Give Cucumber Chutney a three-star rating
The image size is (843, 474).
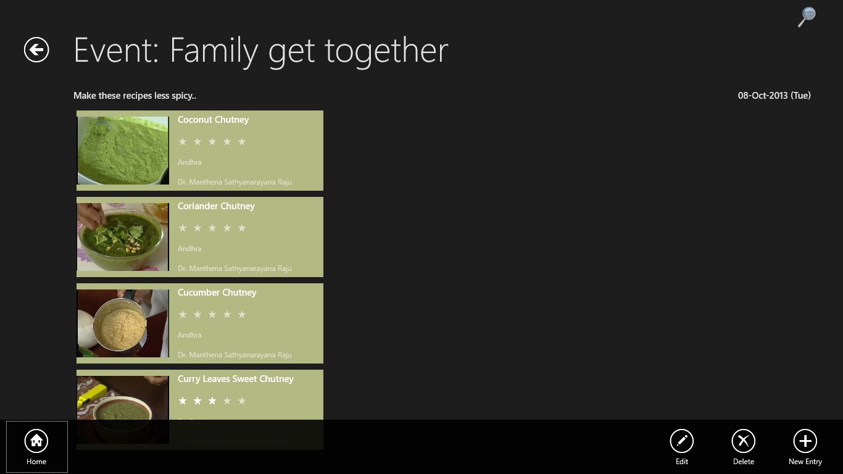pyautogui.click(x=212, y=315)
